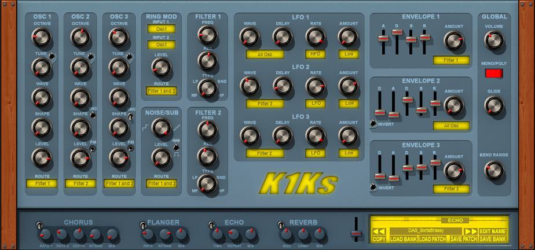Toggle Envelope 2 Invert switch
Screen dimensions: 535x250
pyautogui.click(x=373, y=123)
